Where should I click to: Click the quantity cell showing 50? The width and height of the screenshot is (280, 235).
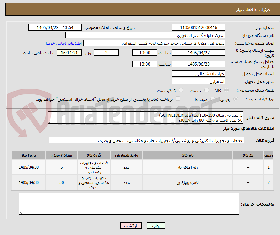61,182
